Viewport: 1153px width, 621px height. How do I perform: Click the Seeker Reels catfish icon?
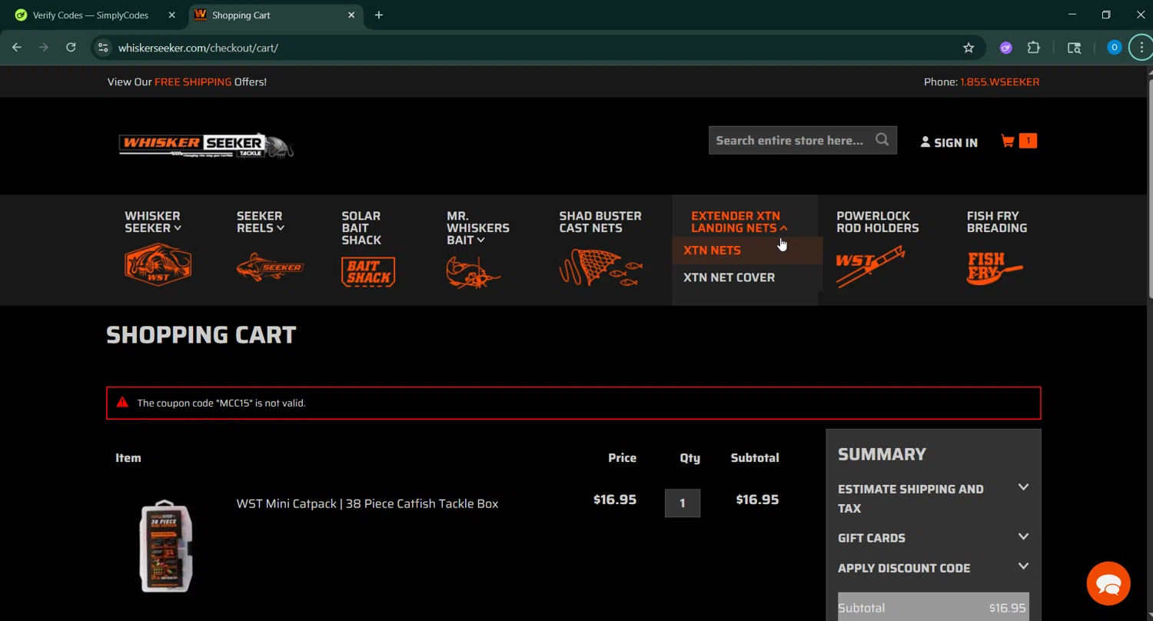pyautogui.click(x=270, y=268)
